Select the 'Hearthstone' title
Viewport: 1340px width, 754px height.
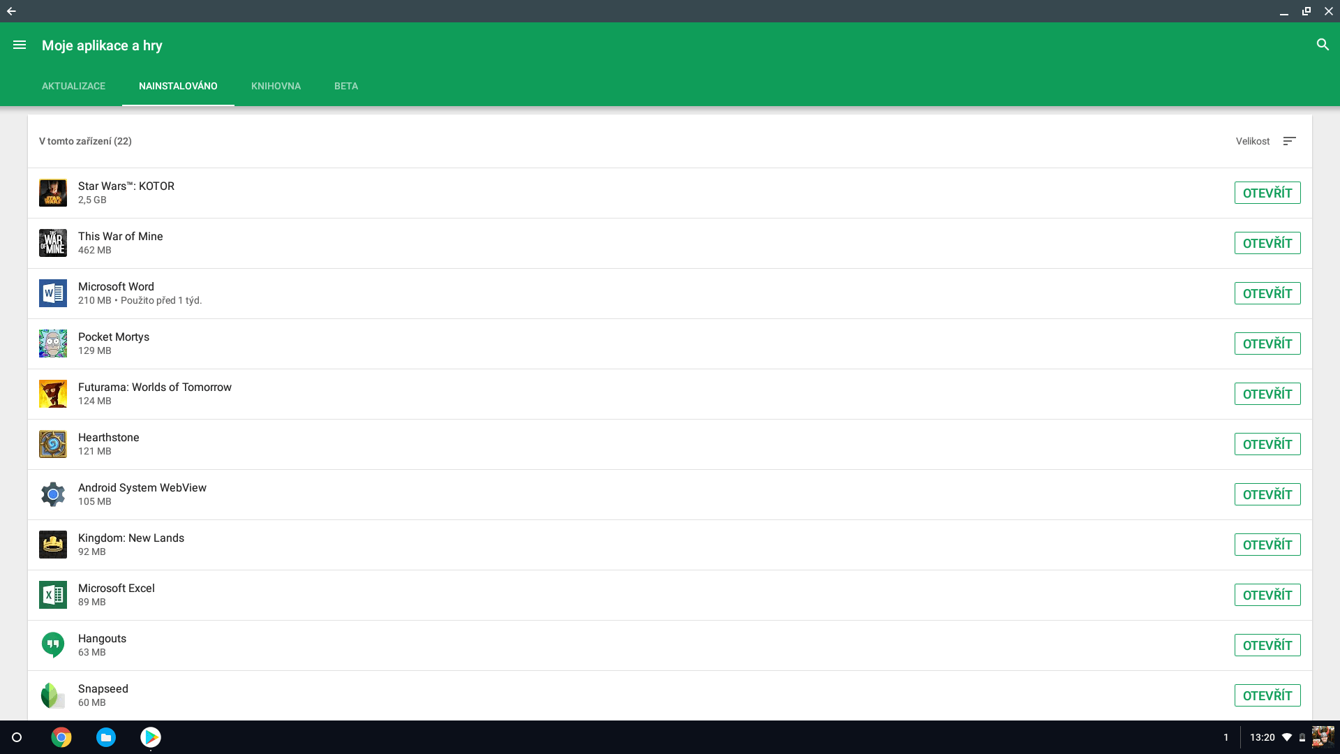click(109, 438)
